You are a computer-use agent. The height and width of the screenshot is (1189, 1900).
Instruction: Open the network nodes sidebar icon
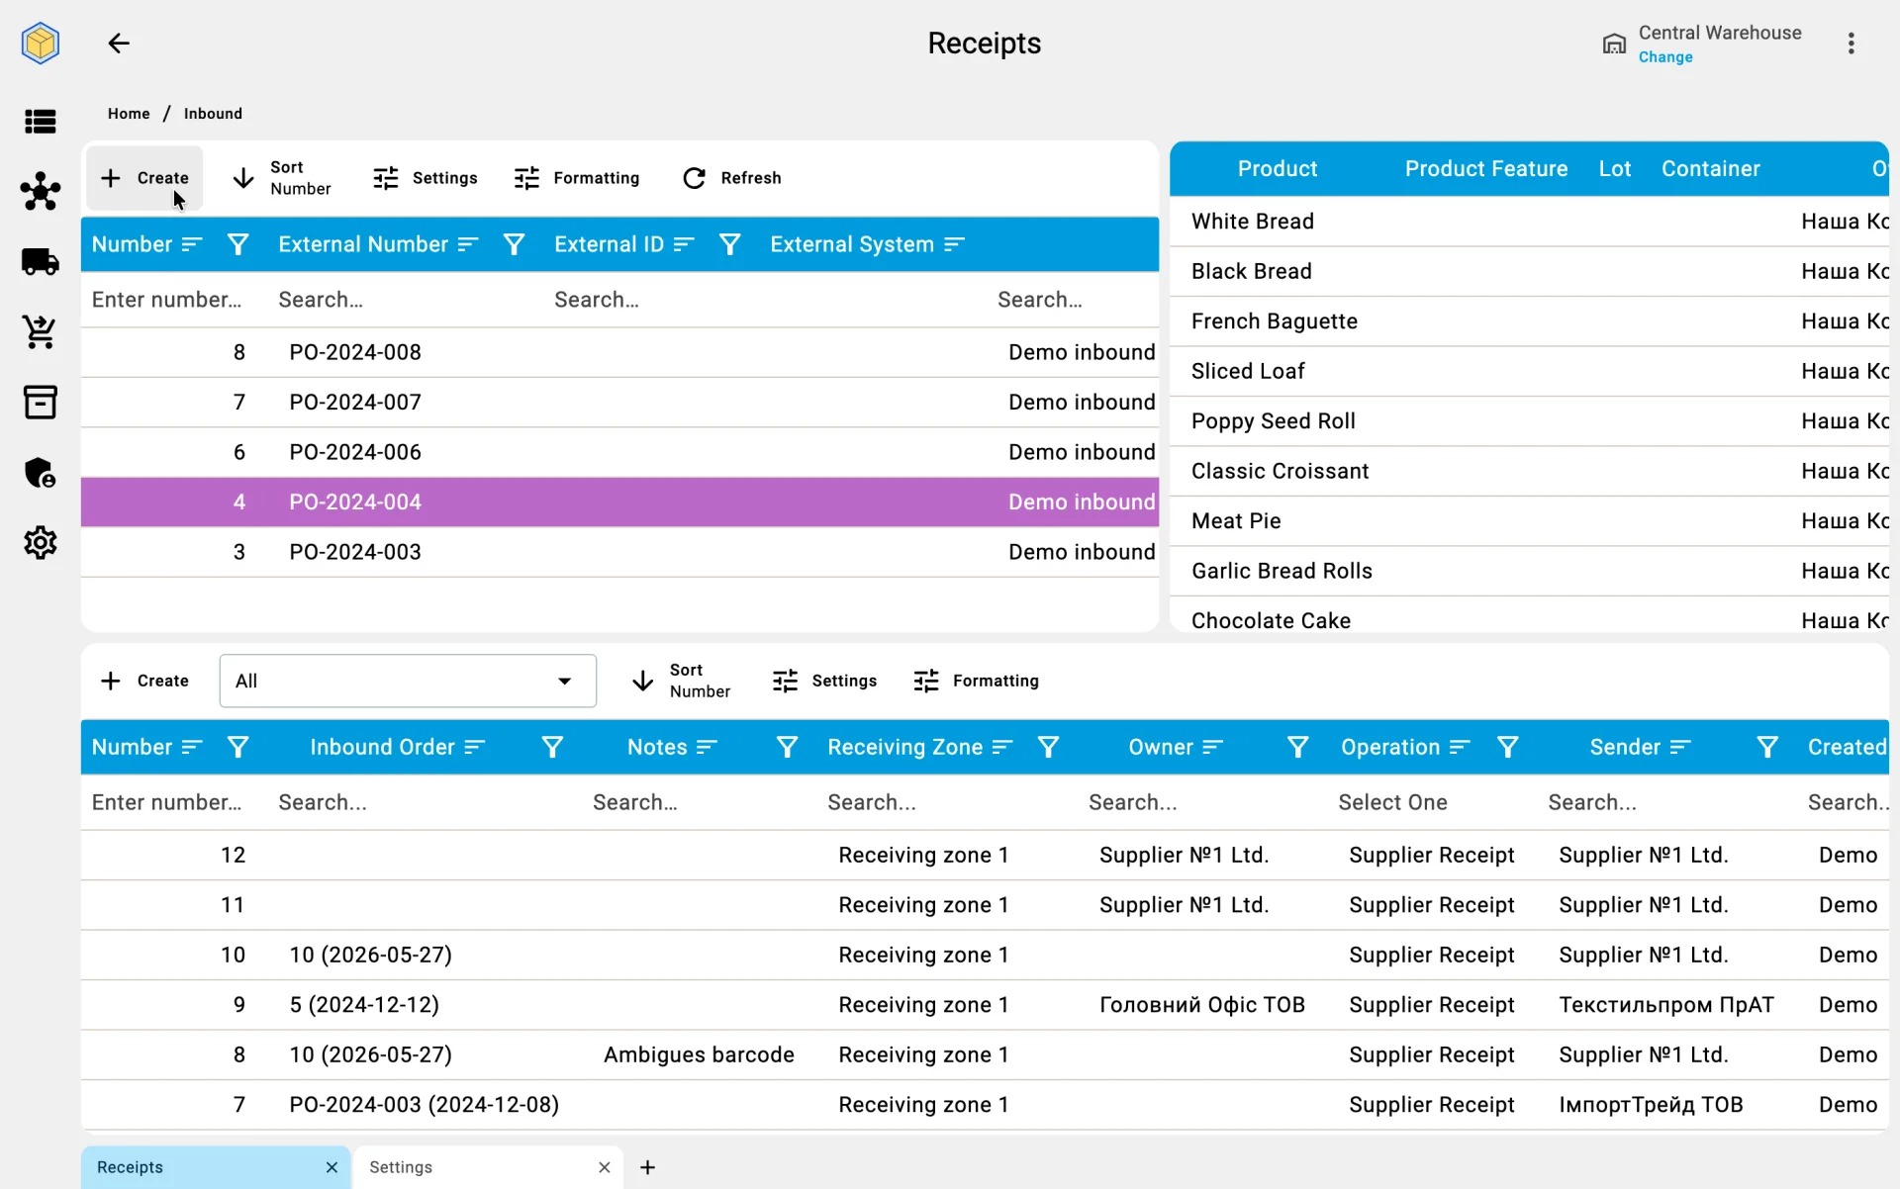41,191
